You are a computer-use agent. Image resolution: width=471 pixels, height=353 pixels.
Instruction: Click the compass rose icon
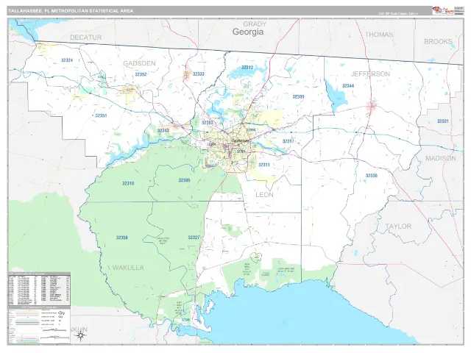[80, 336]
